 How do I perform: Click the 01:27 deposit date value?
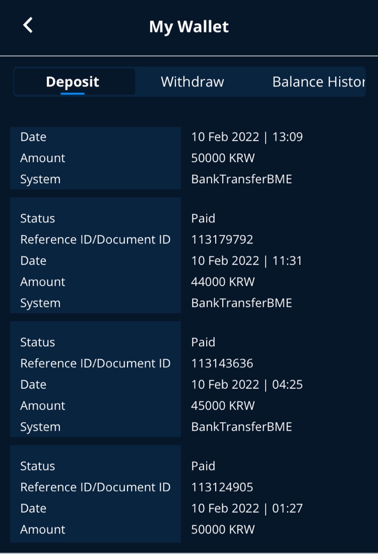click(x=247, y=508)
